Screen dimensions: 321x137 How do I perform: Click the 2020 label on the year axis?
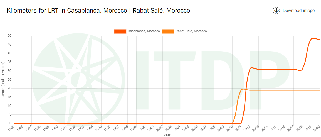pyautogui.click(x=317, y=128)
